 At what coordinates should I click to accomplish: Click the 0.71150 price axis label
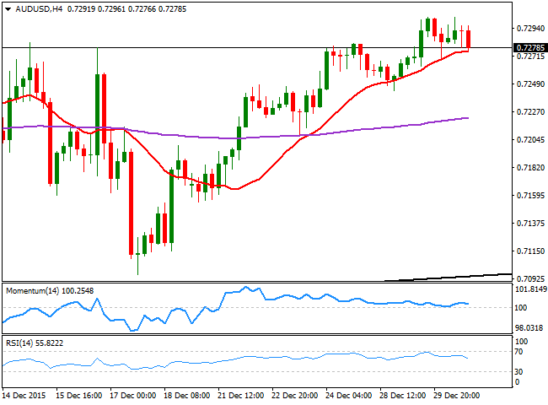coord(530,251)
